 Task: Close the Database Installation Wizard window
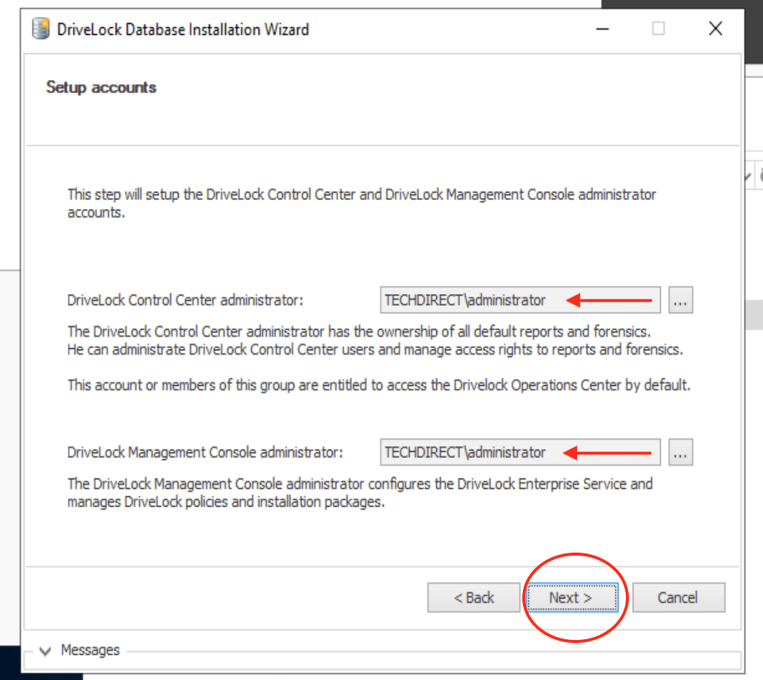point(715,30)
